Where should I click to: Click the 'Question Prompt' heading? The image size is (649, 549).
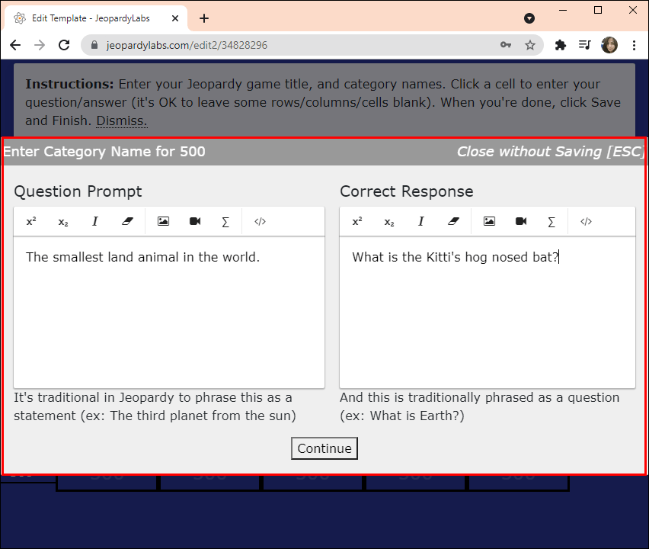[x=78, y=191]
